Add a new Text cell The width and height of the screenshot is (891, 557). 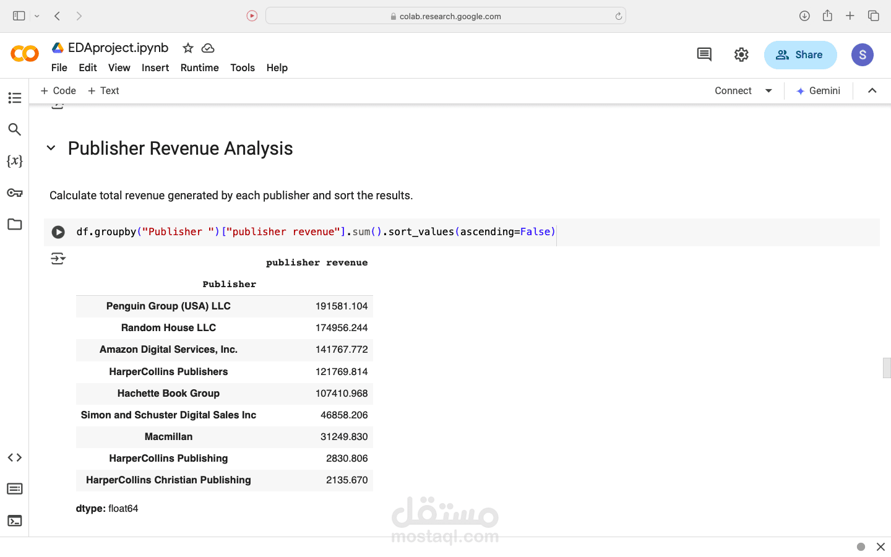pyautogui.click(x=103, y=91)
